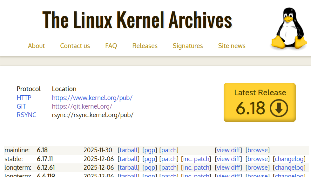This screenshot has height=177, width=311.
Task: Open the FAQ page
Action: (x=111, y=46)
